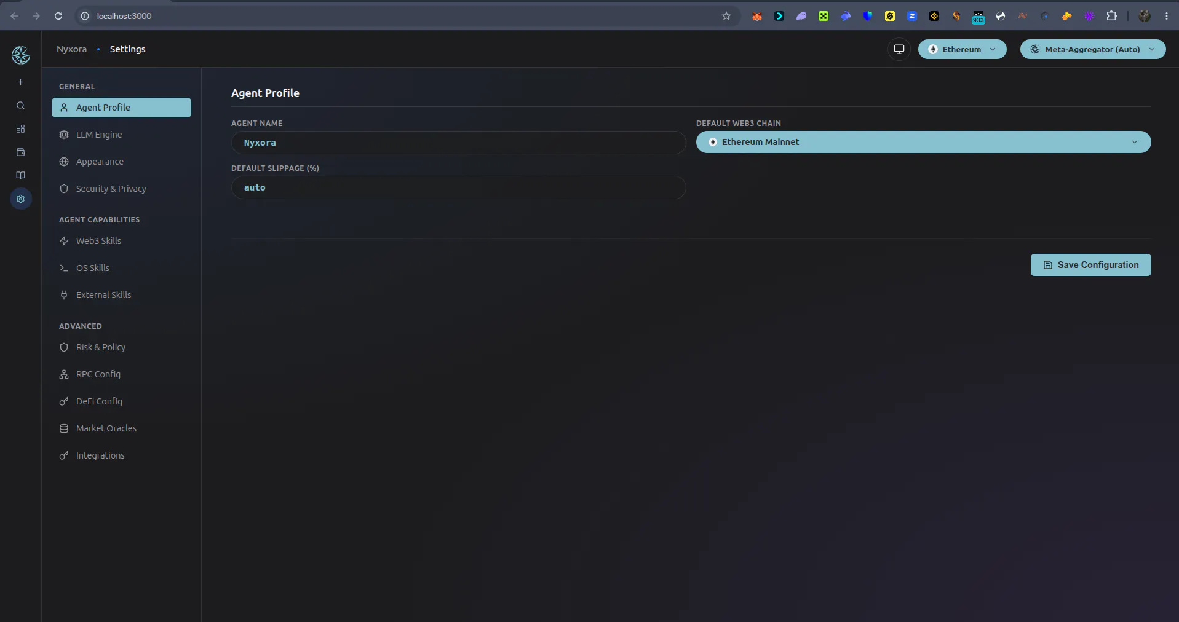Bookmark page with the star icon

726,16
